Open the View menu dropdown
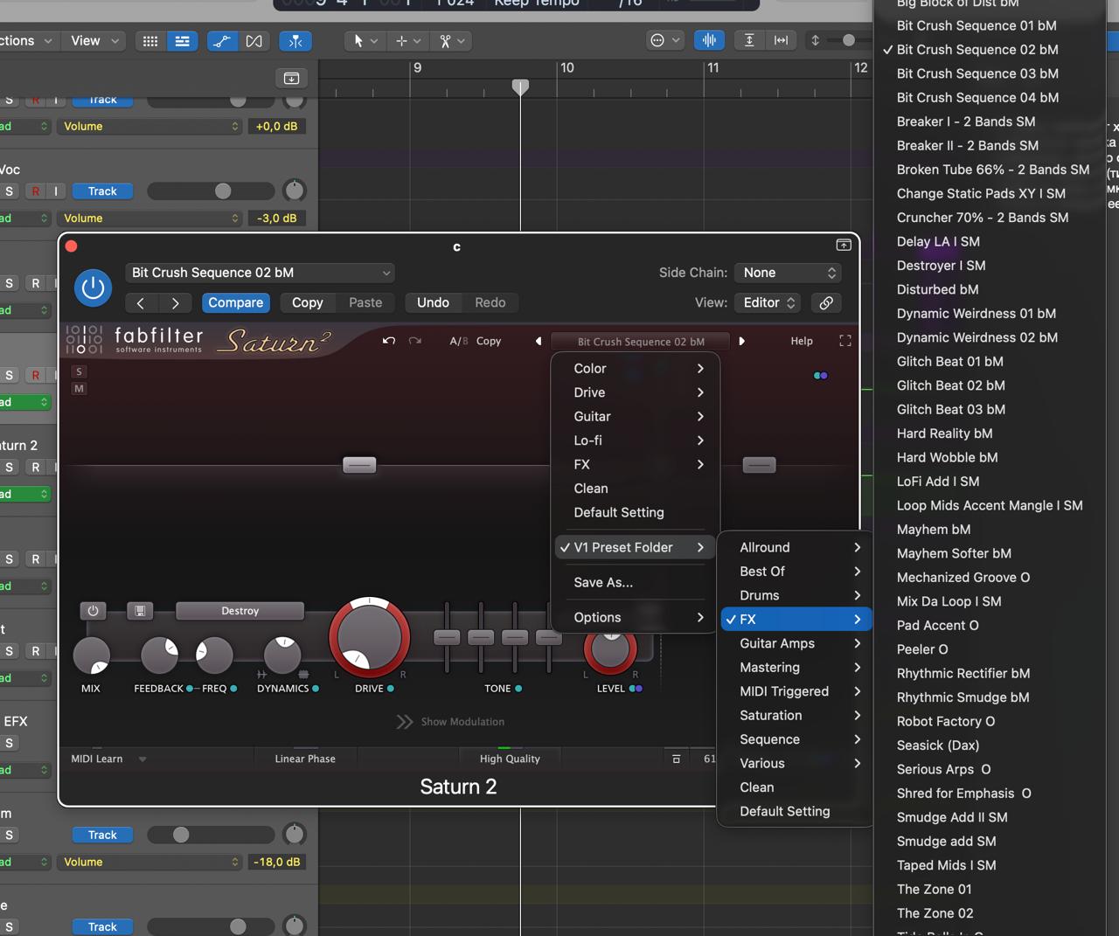This screenshot has height=936, width=1119. coord(95,41)
